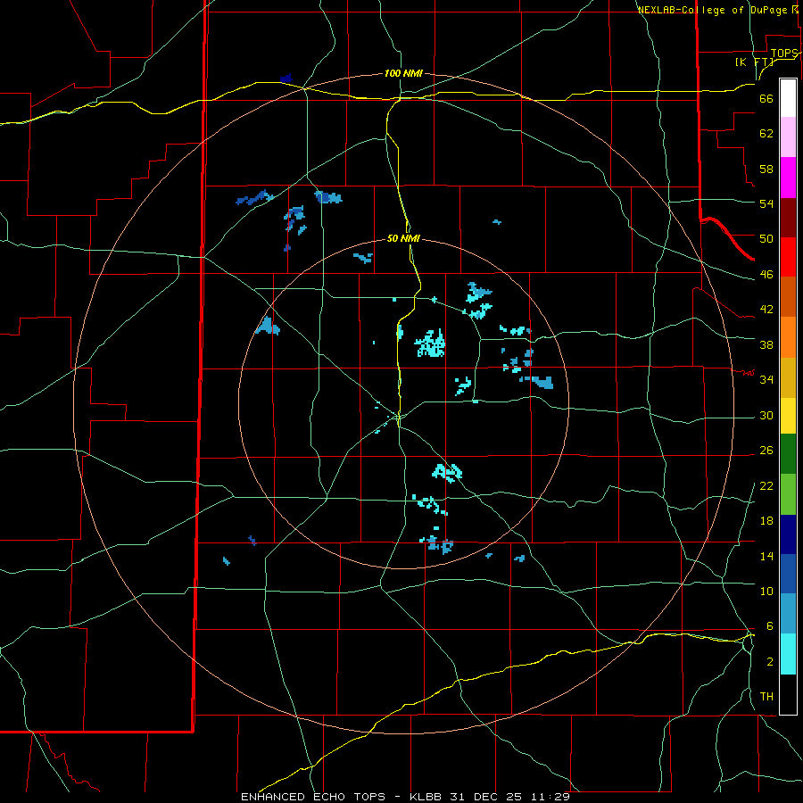Click the "NEXLAB-College of DuPage" credit text
This screenshot has width=803, height=803.
tap(712, 10)
